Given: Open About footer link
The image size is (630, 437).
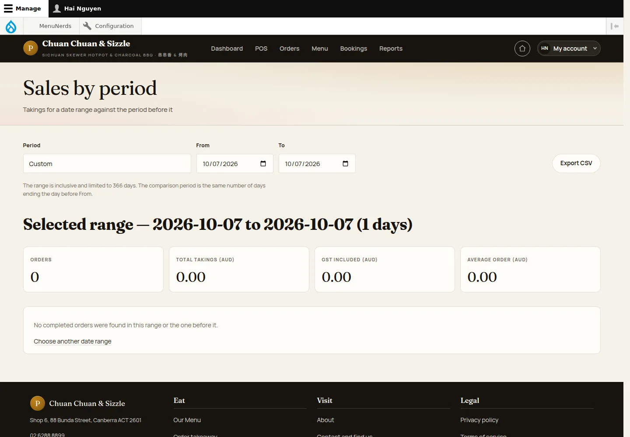Looking at the screenshot, I should 325,420.
